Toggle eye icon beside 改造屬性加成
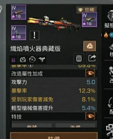This screenshot has height=139, width=113. 90,73
